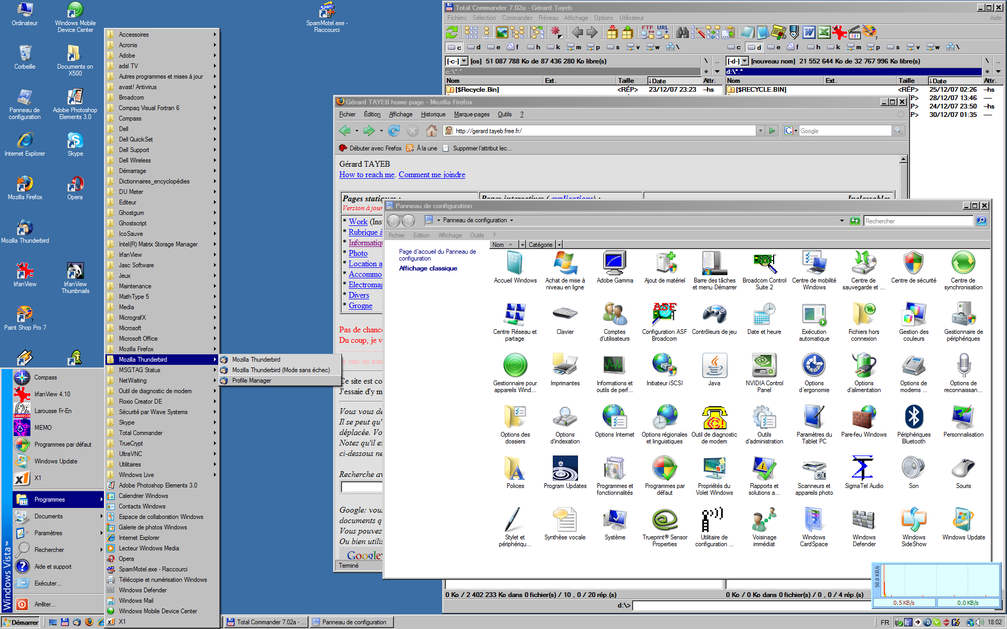Click Firefox home button
Screen dimensions: 1007x629
tap(431, 131)
